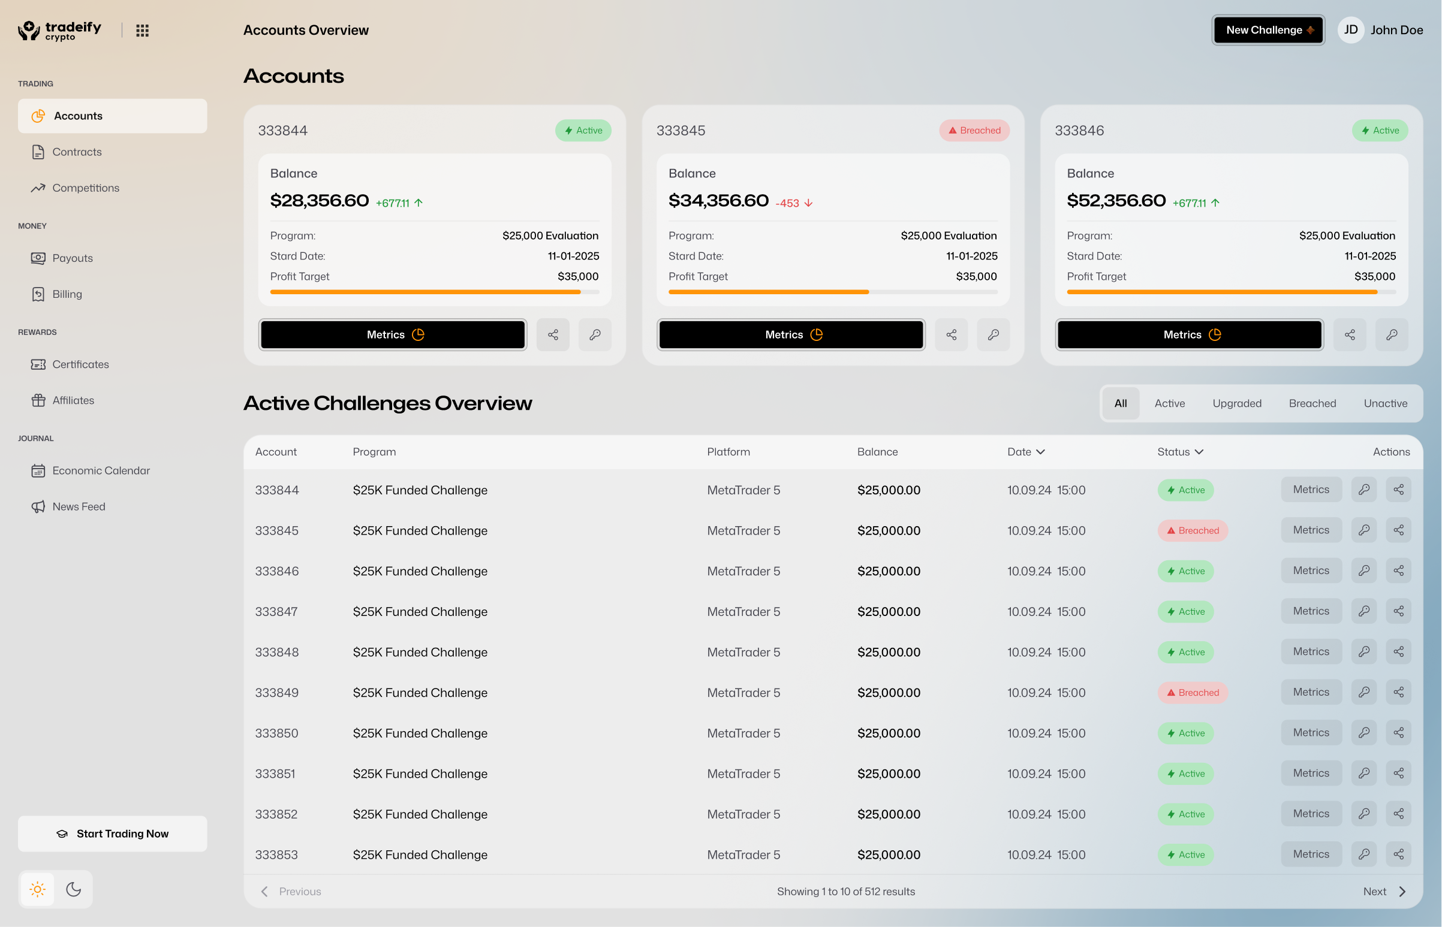Click the JD user avatar
1442x927 pixels.
click(x=1350, y=30)
